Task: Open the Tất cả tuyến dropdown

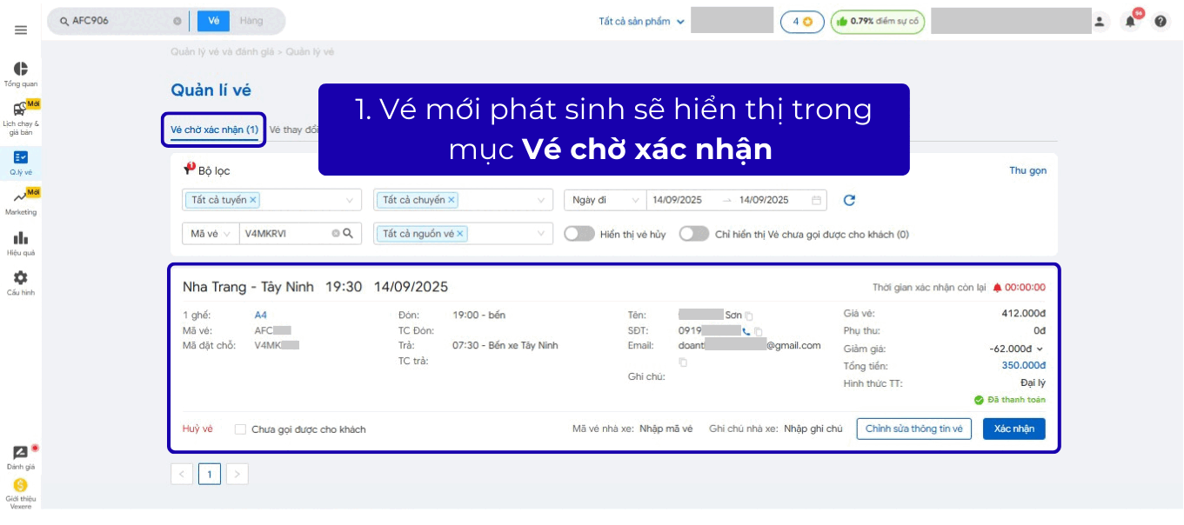Action: pyautogui.click(x=271, y=200)
